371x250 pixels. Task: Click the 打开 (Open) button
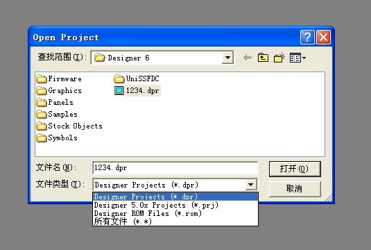(295, 169)
